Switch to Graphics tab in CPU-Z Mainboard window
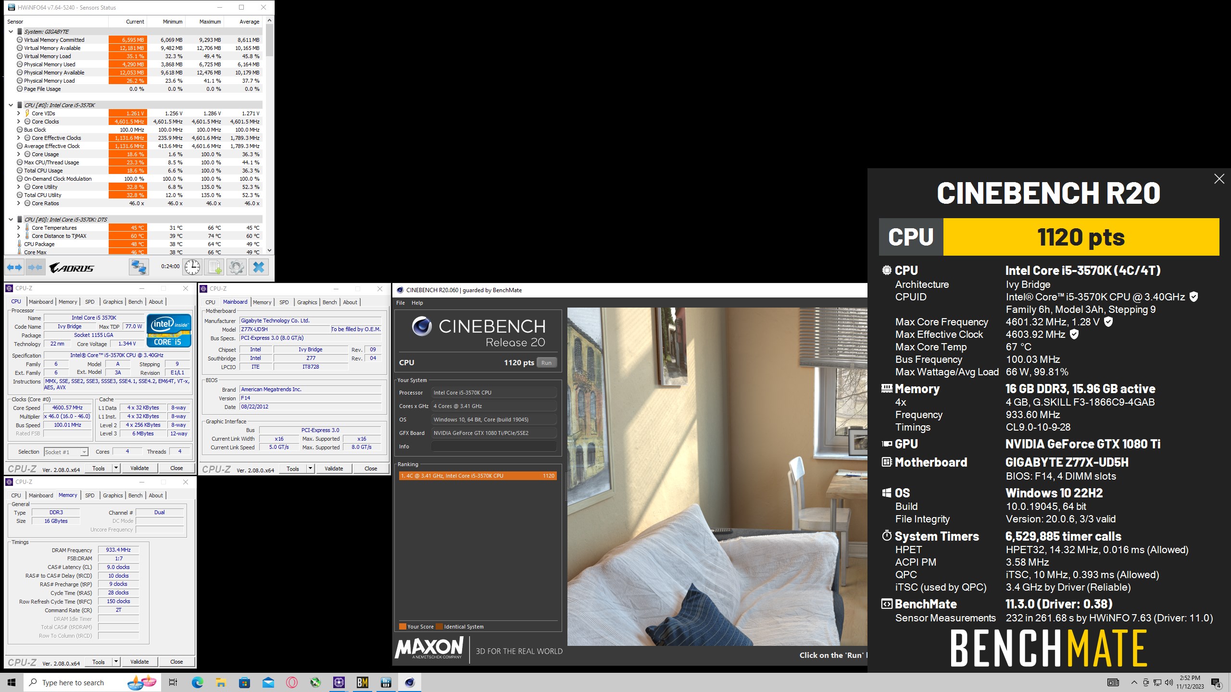The height and width of the screenshot is (692, 1231). [307, 302]
